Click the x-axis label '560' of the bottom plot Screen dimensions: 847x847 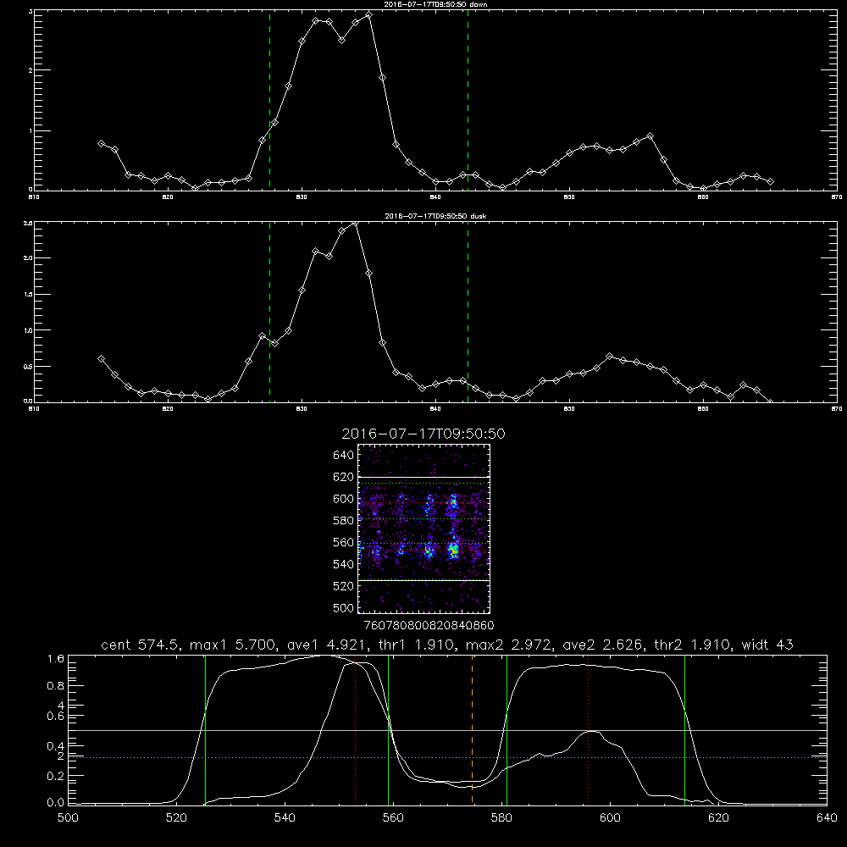(x=393, y=817)
